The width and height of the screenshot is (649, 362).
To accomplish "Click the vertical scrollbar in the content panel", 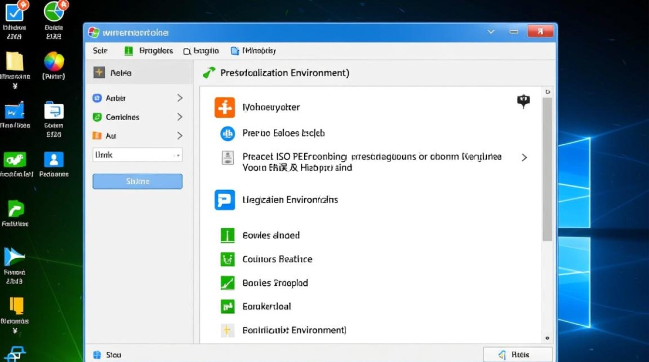I will click(547, 169).
